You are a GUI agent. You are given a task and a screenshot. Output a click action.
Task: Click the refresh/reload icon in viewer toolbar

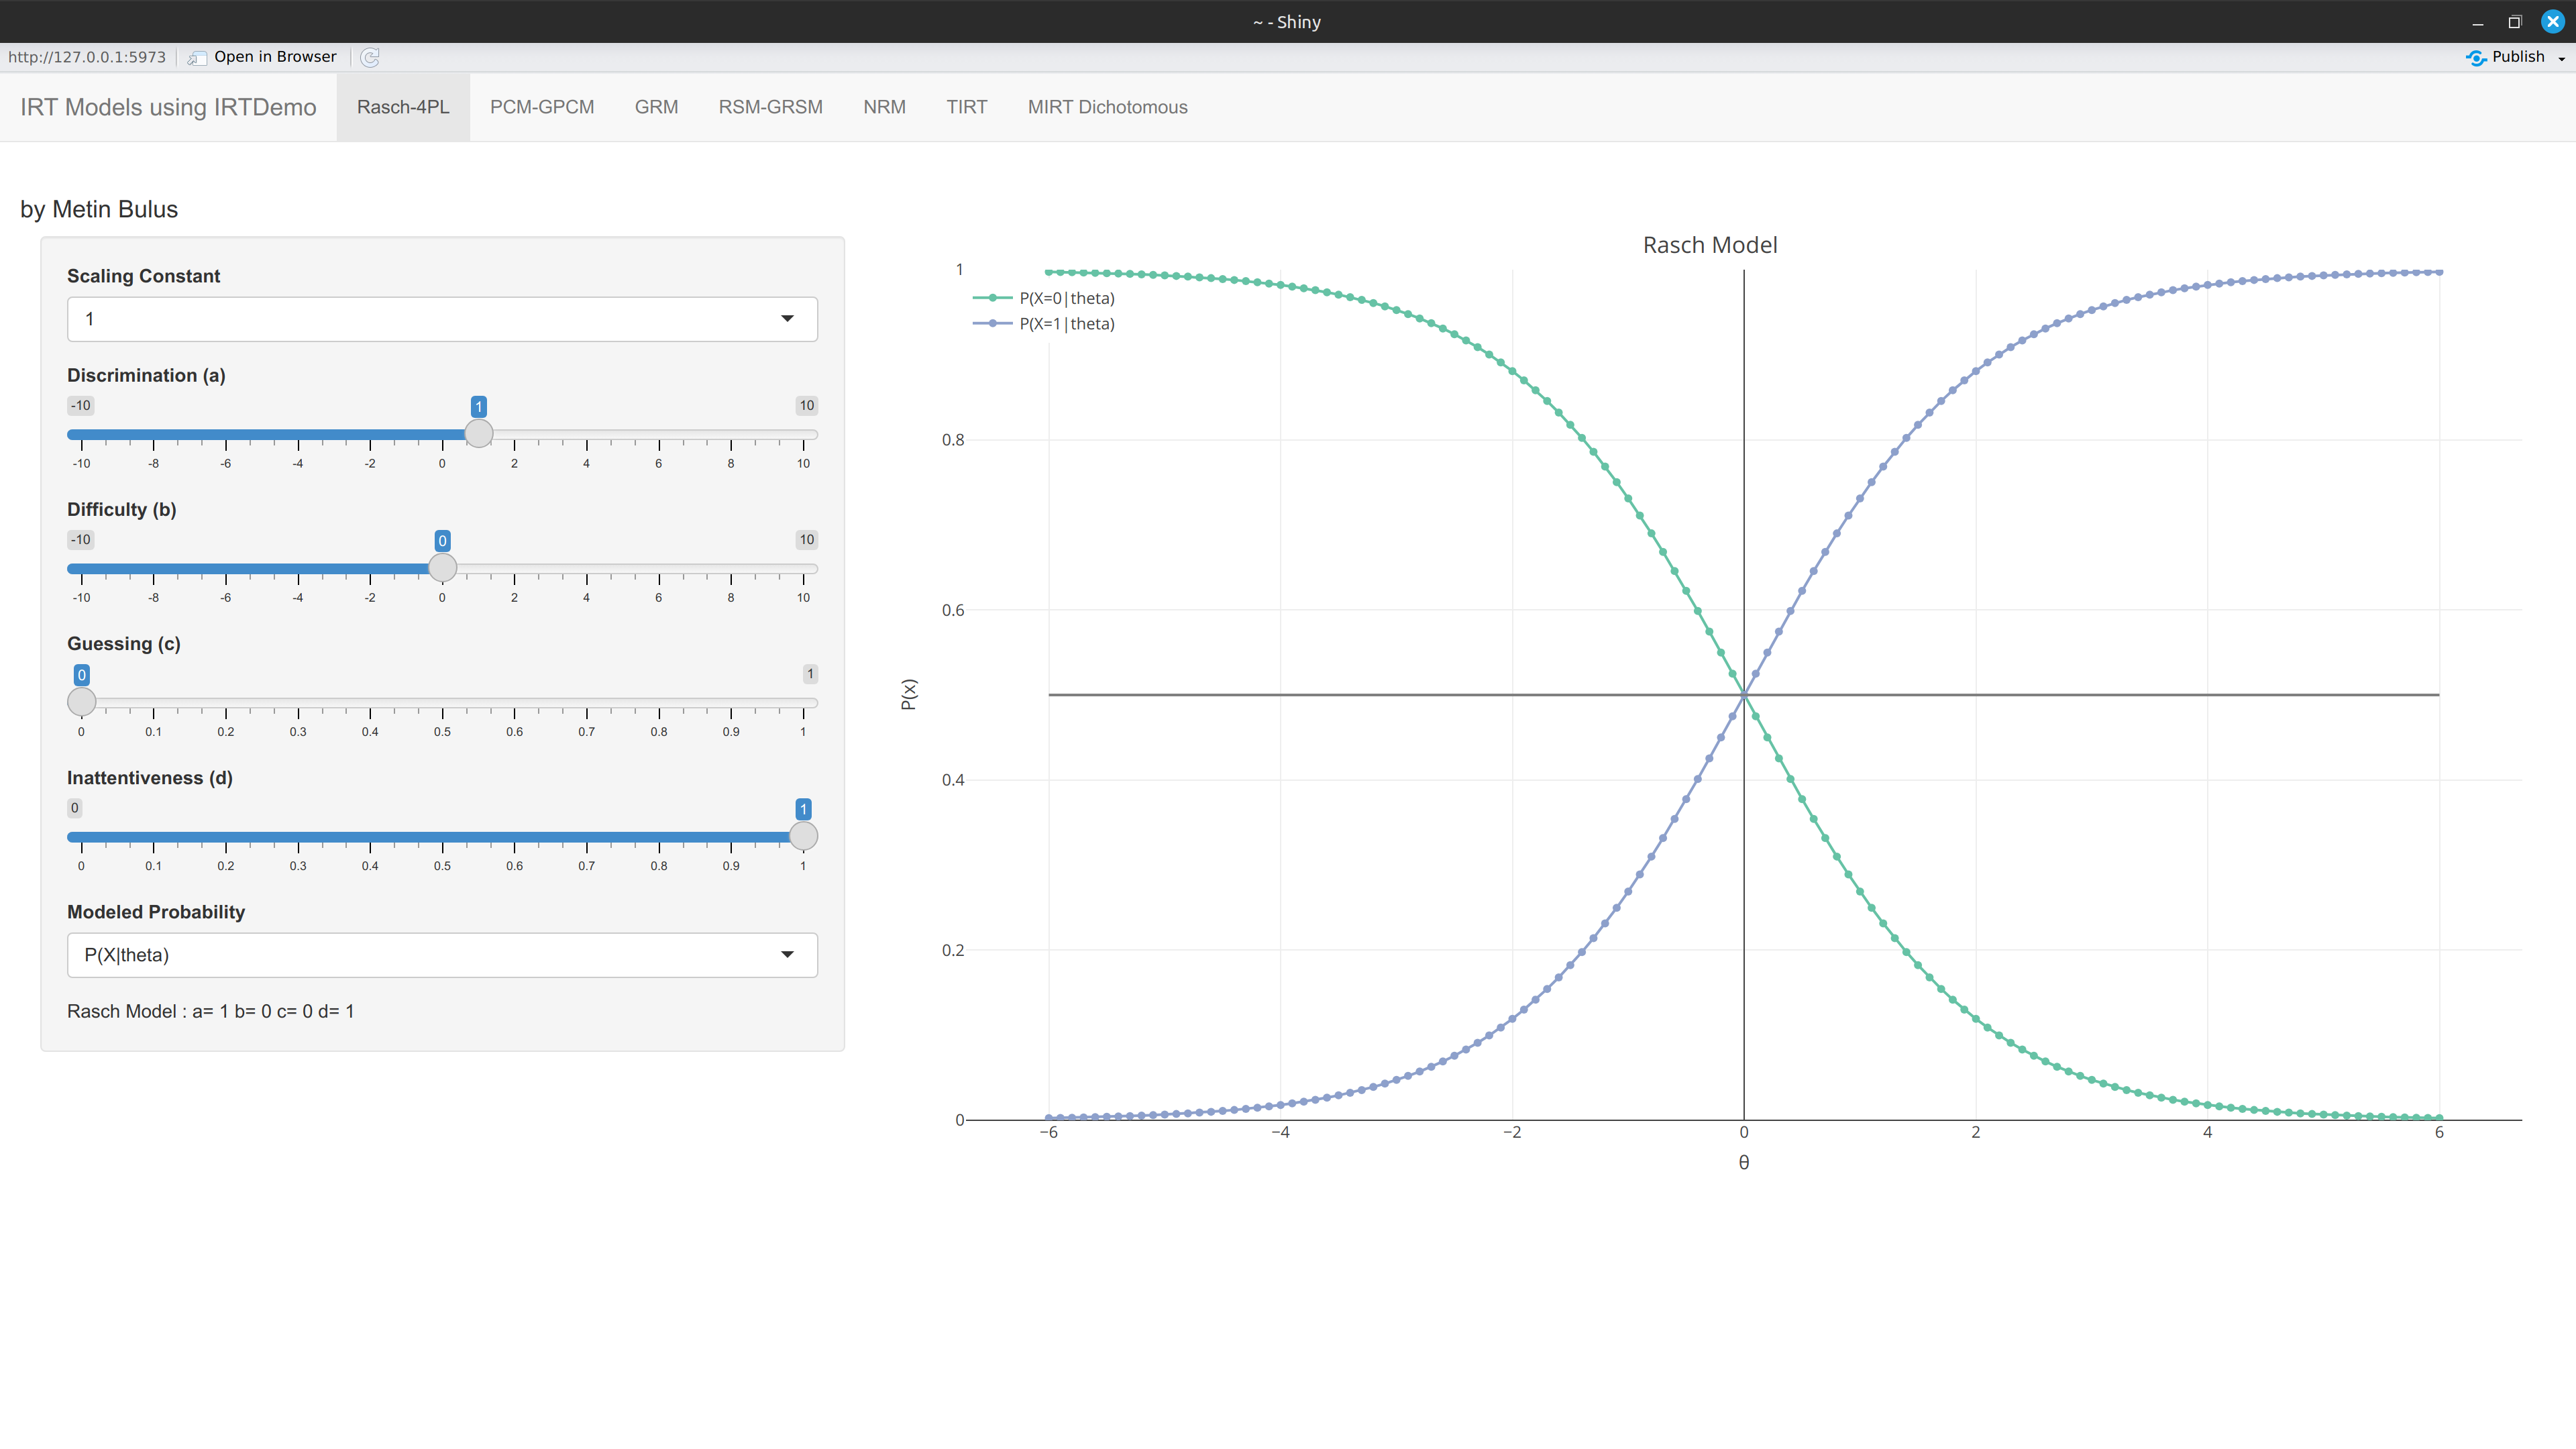tap(370, 57)
